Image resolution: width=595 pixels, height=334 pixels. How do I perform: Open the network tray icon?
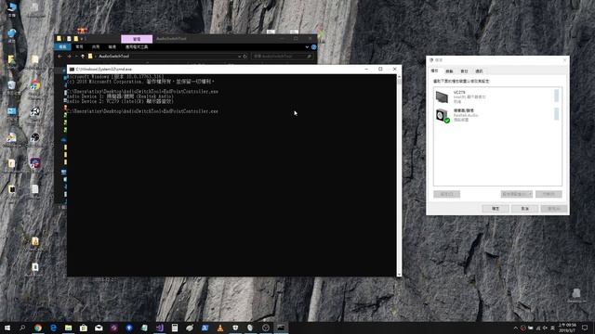(x=537, y=328)
